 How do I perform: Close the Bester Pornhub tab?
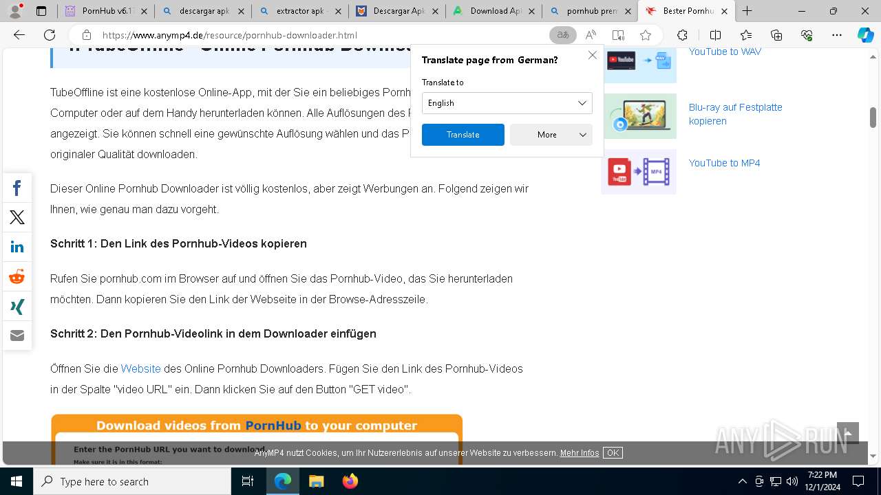point(724,11)
